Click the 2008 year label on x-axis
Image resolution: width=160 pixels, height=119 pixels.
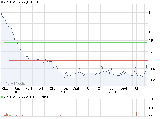(17, 92)
